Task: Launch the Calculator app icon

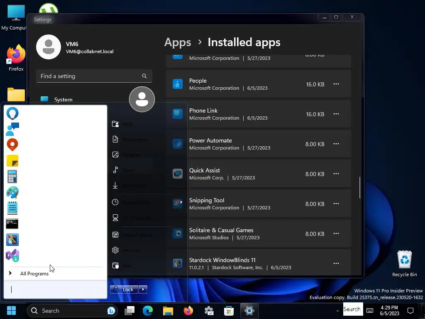Action: (x=12, y=177)
